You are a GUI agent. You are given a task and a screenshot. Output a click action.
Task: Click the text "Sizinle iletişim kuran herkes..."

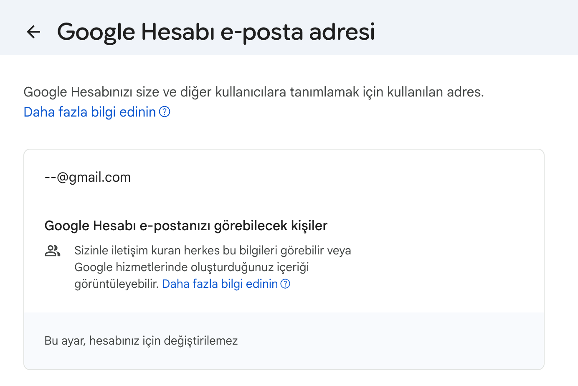[x=213, y=267]
